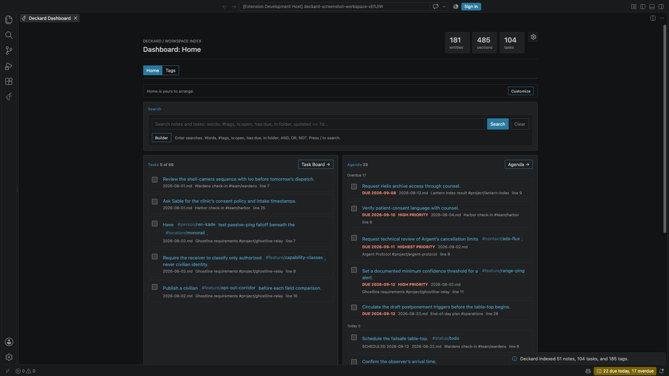
Task: Open the Source Control view
Action: tap(9, 50)
